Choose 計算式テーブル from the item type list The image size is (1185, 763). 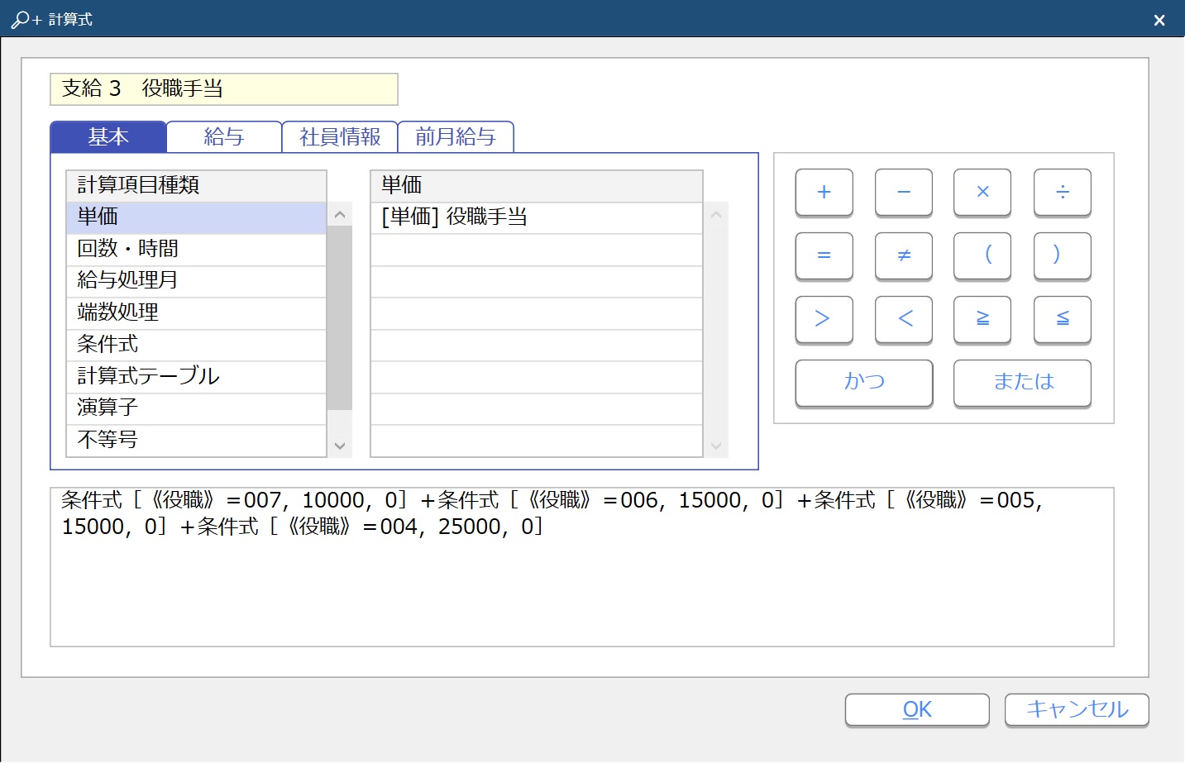(195, 376)
